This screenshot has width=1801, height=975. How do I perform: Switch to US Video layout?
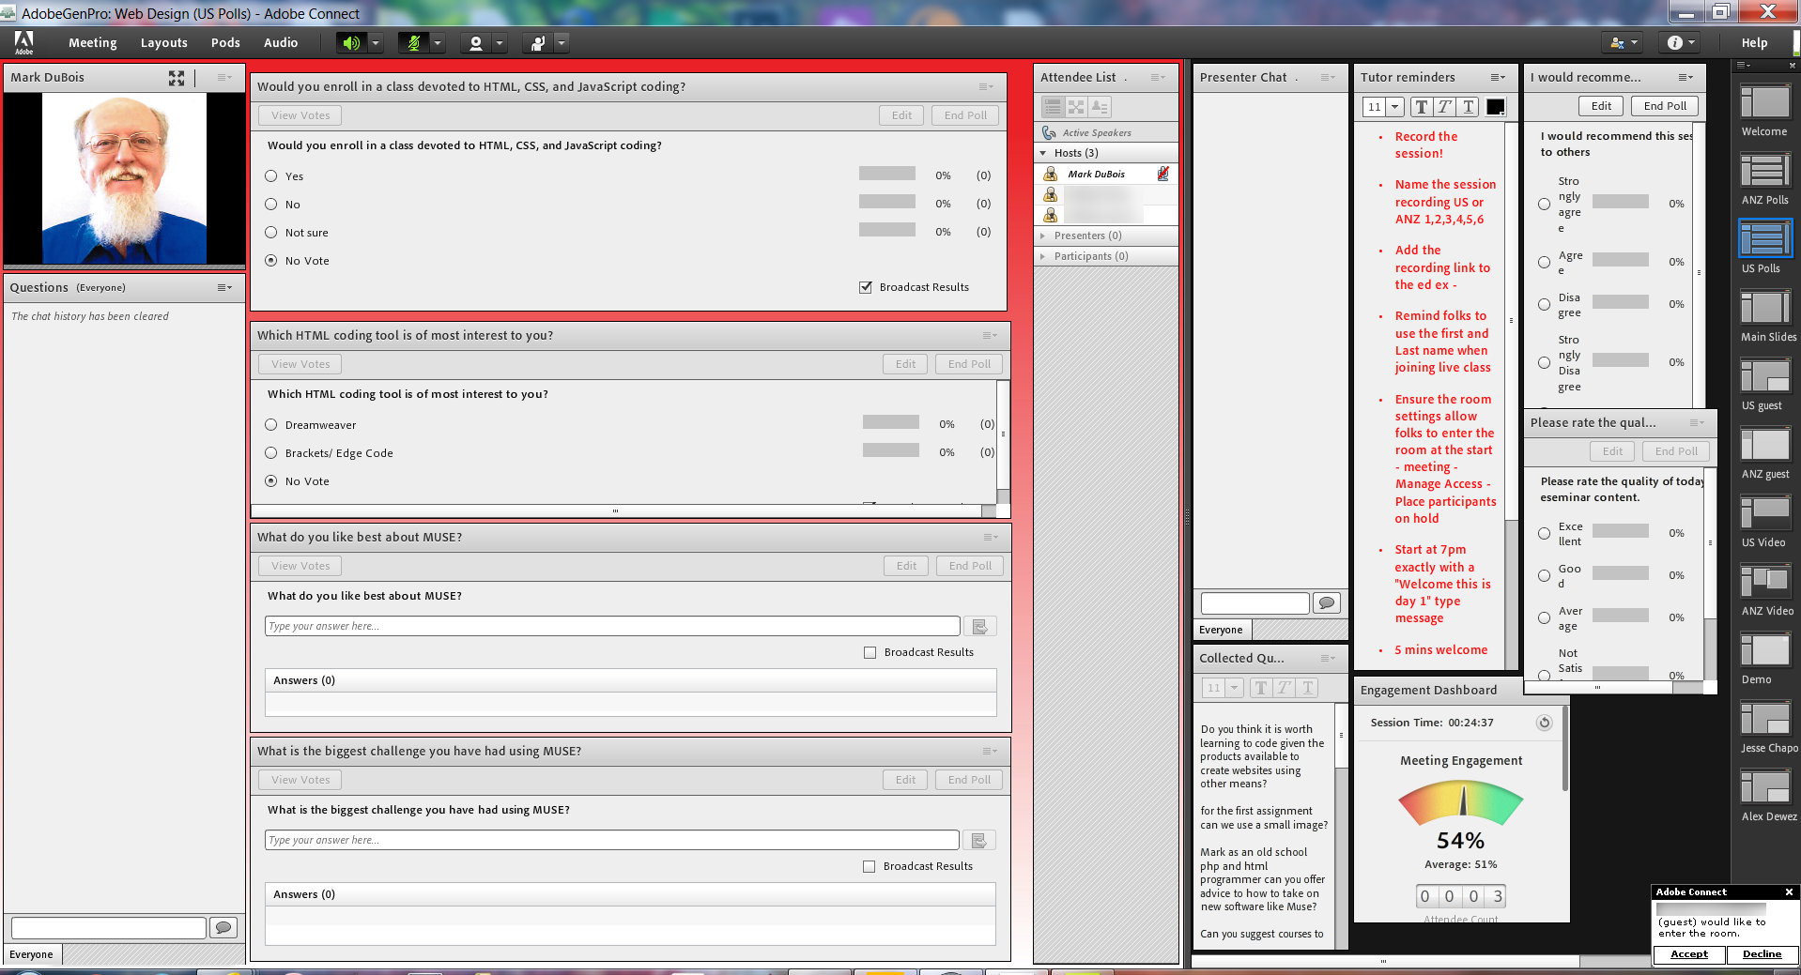click(1765, 512)
